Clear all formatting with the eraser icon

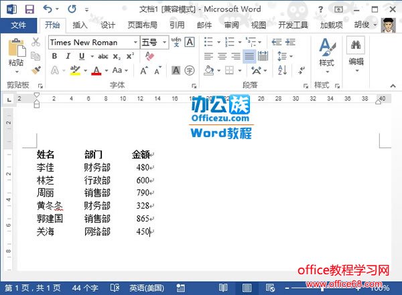pos(149,56)
